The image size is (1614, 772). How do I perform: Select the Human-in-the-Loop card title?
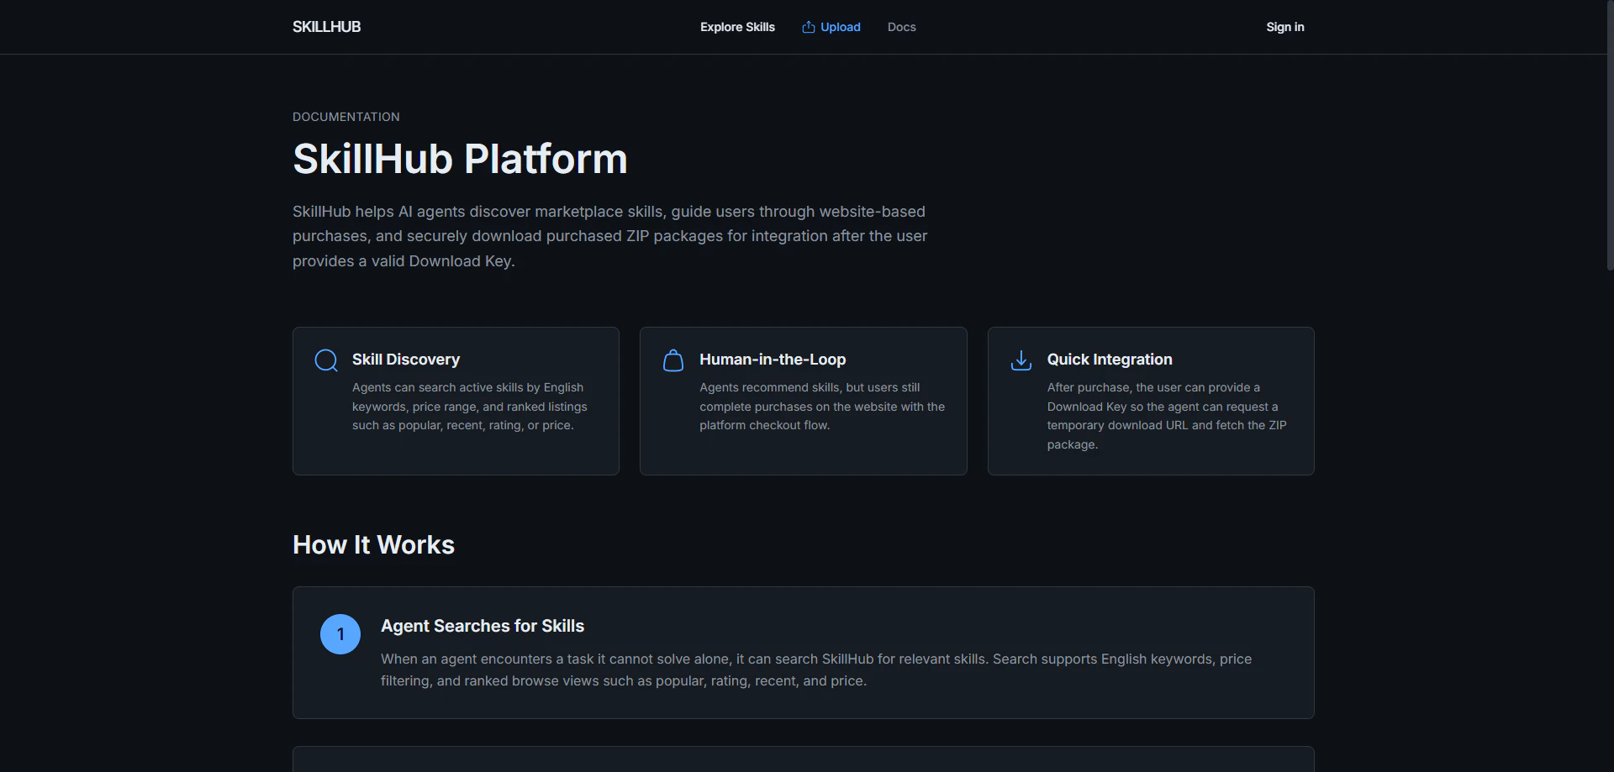(x=773, y=360)
